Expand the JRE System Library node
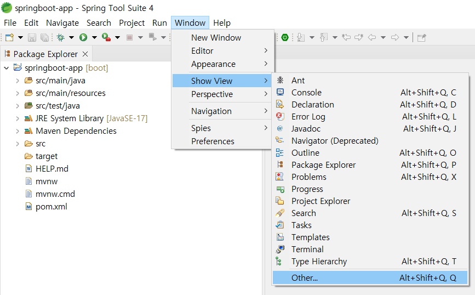The image size is (475, 295). 18,118
